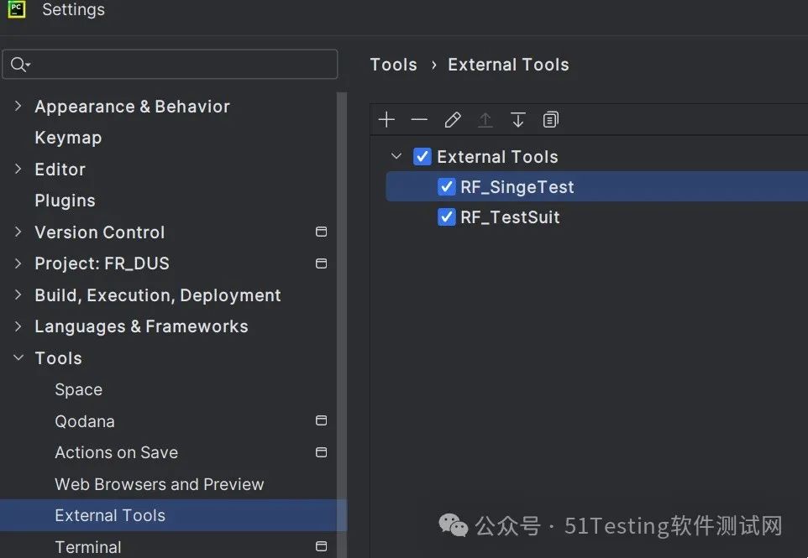Image resolution: width=808 pixels, height=558 pixels.
Task: Open the Keymap settings page
Action: pyautogui.click(x=68, y=138)
